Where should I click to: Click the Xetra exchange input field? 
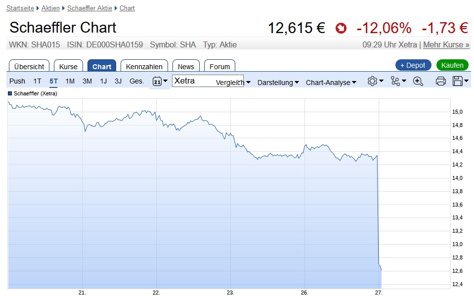(193, 81)
